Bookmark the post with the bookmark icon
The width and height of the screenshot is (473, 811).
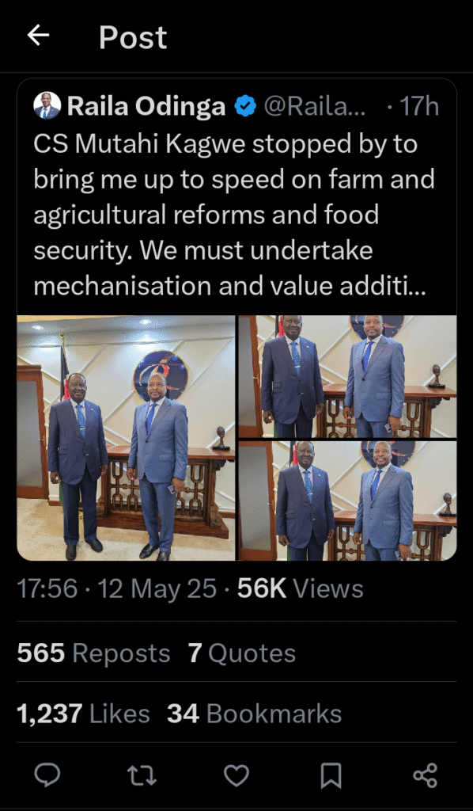[x=331, y=775]
